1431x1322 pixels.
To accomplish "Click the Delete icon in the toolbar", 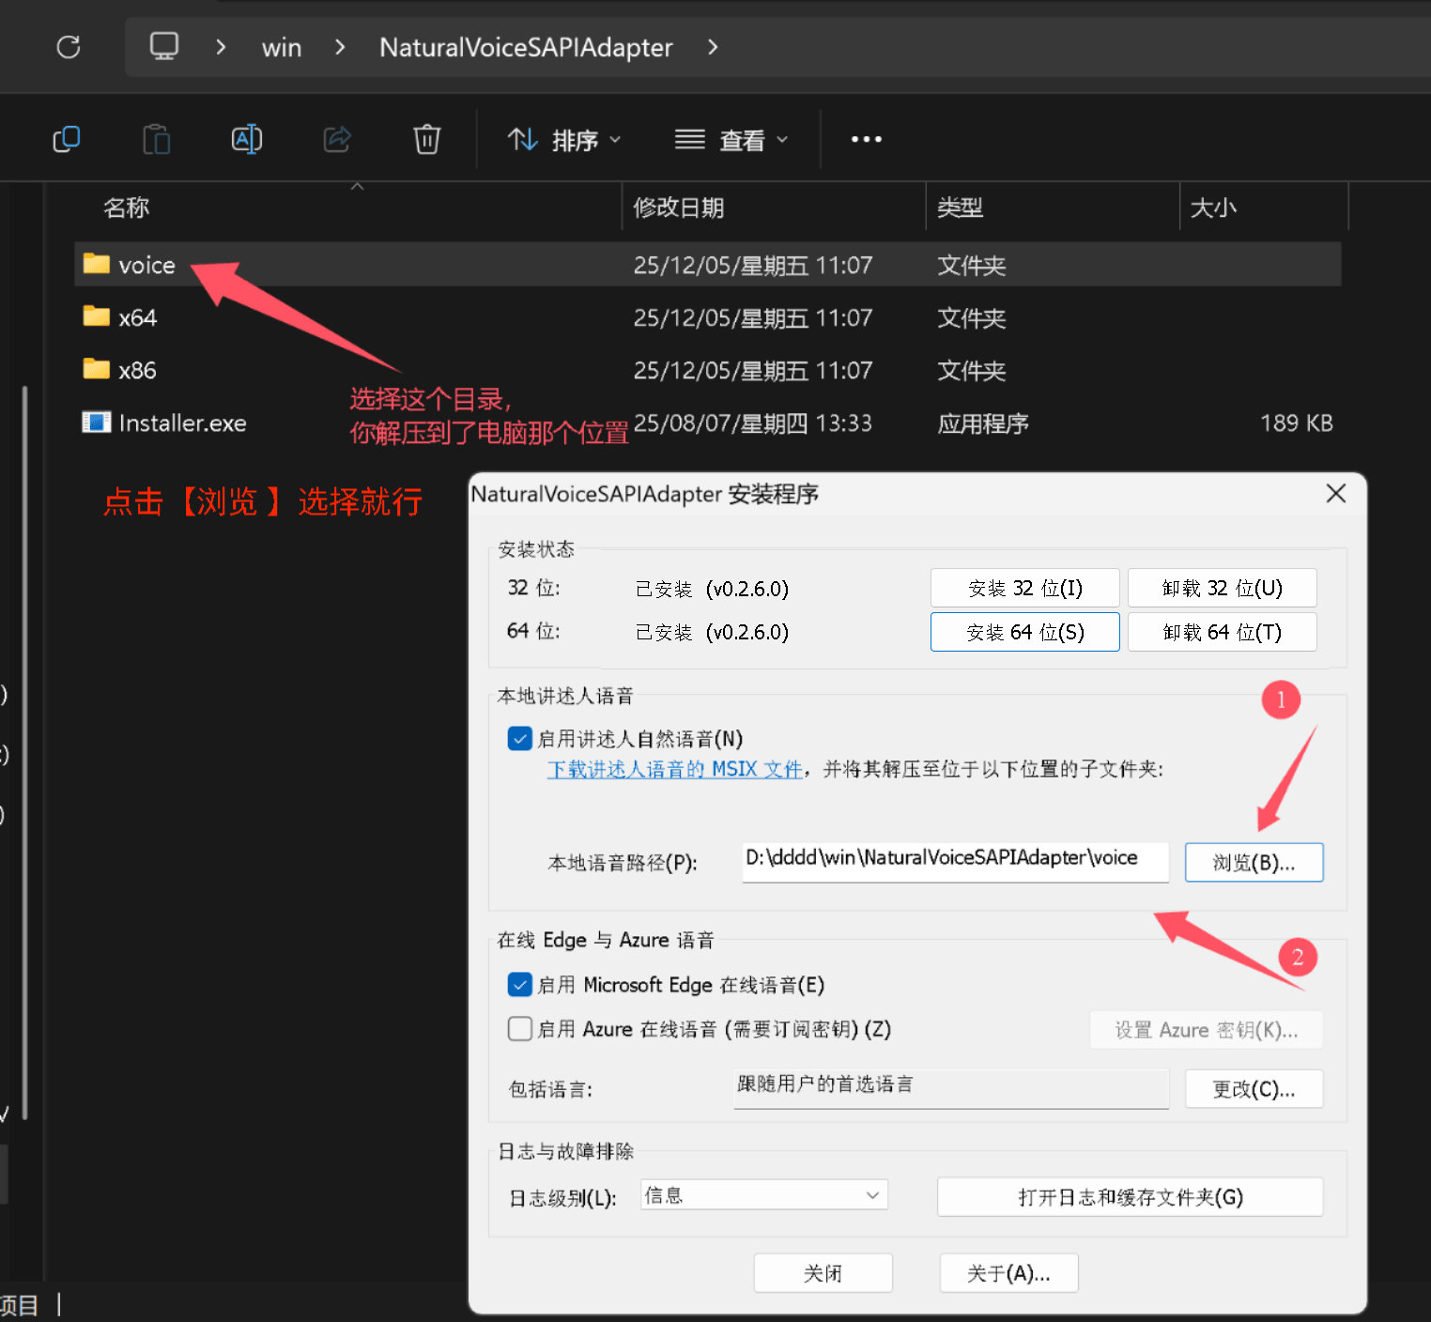I will click(x=426, y=138).
